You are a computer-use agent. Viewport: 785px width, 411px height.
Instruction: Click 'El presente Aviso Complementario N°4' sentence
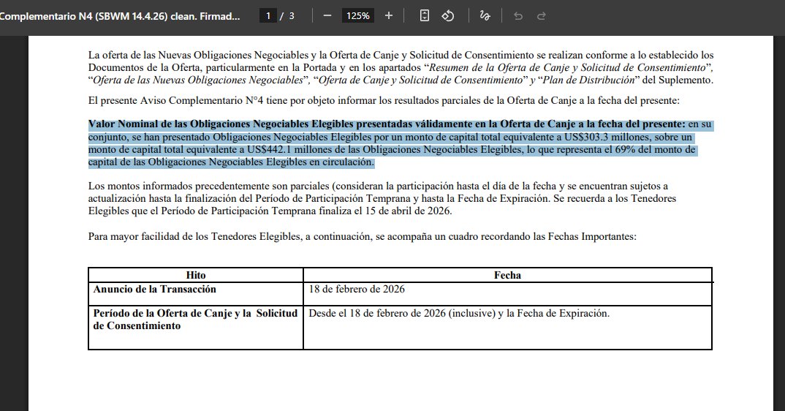coord(384,100)
